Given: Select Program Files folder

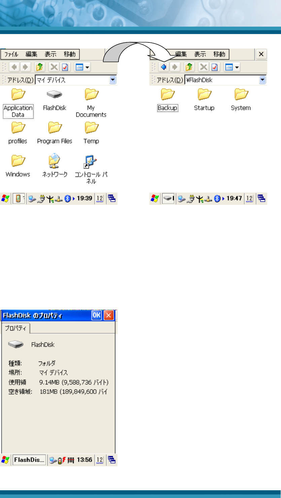Looking at the screenshot, I should pyautogui.click(x=55, y=133).
